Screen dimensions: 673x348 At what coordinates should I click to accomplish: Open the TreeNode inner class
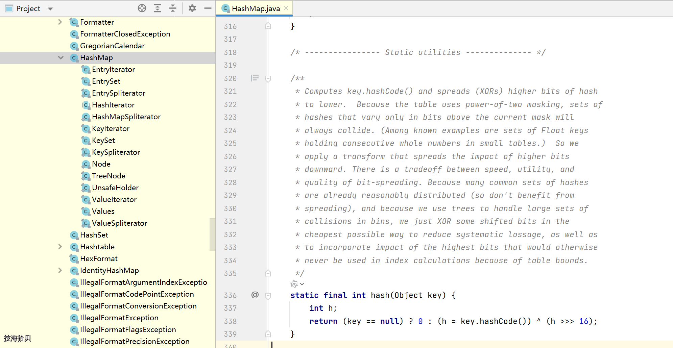click(109, 176)
